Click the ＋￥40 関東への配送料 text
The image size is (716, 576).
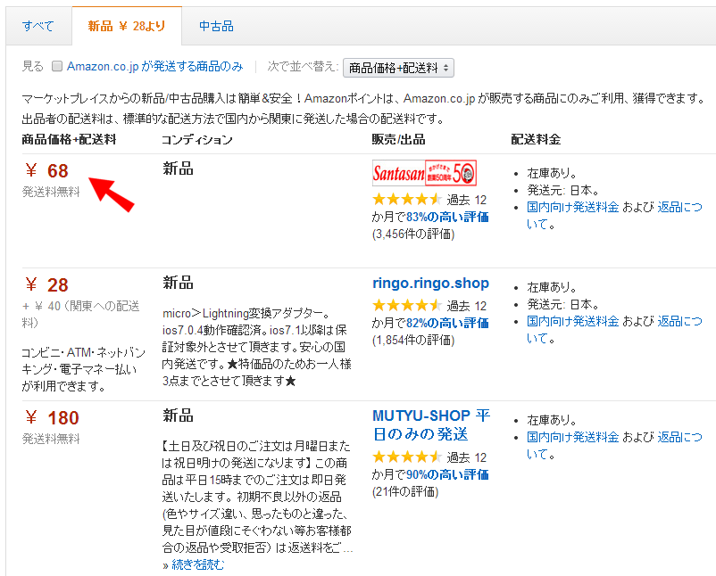tap(81, 314)
